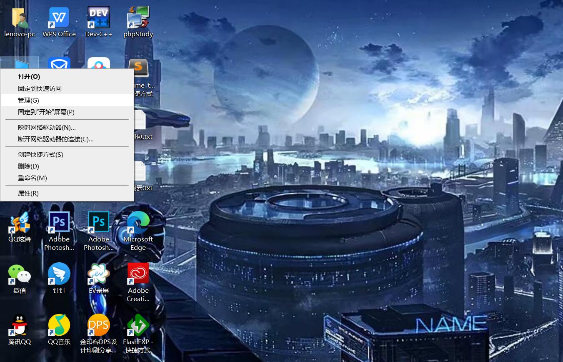The height and width of the screenshot is (362, 563).
Task: Select 断开网络驱动器的连接(C)... menu item
Action: [x=67, y=139]
